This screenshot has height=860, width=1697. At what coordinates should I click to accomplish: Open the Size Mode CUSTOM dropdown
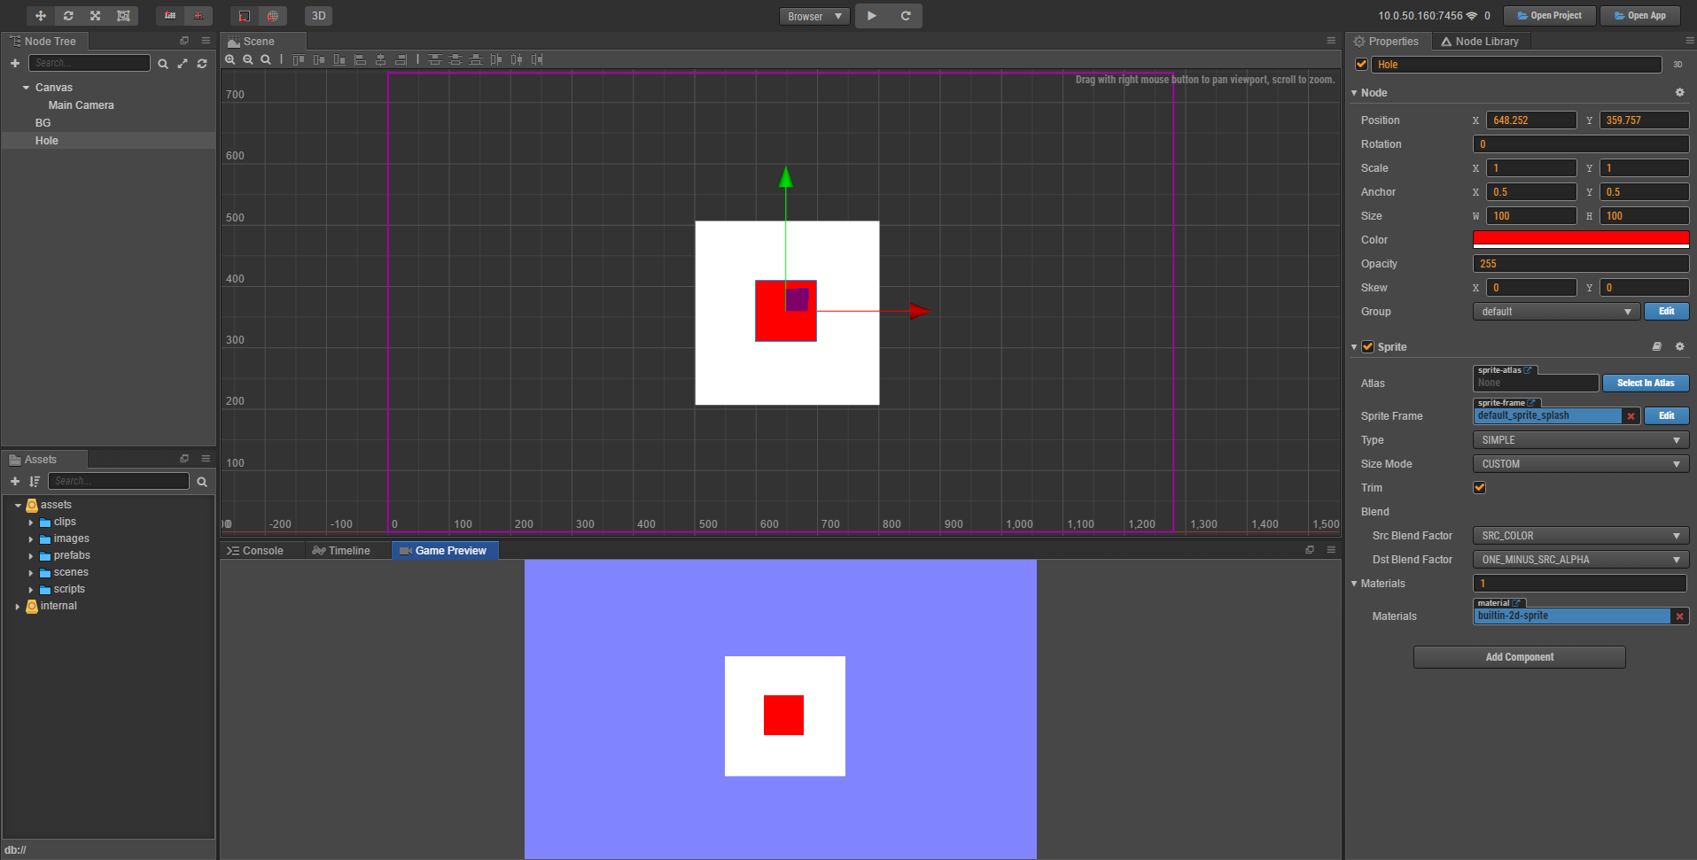tap(1580, 464)
